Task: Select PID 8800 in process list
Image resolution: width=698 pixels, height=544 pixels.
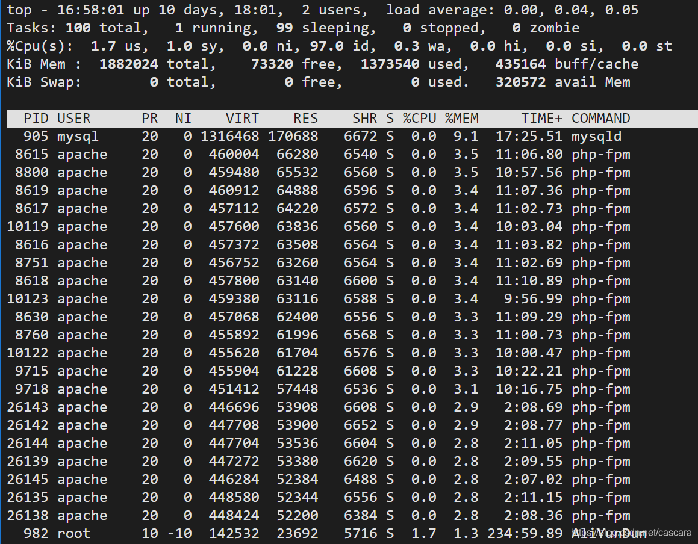Action: click(x=31, y=172)
